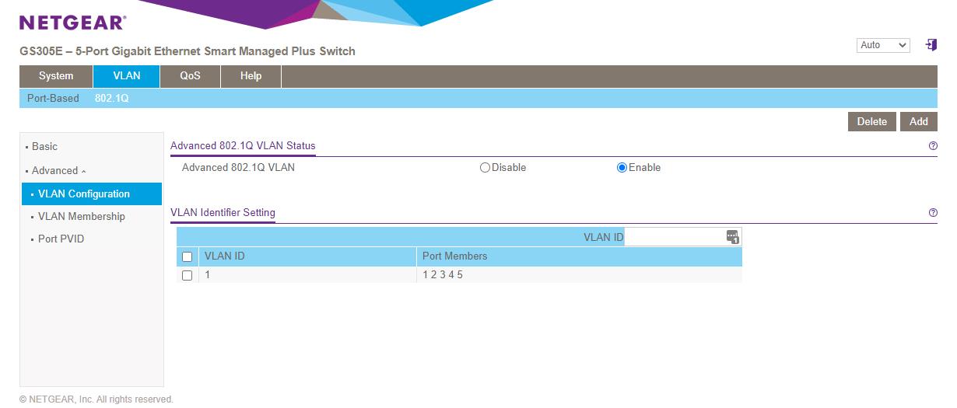Switch to the Port-Based VLAN subtab
The height and width of the screenshot is (408, 957).
[x=53, y=99]
